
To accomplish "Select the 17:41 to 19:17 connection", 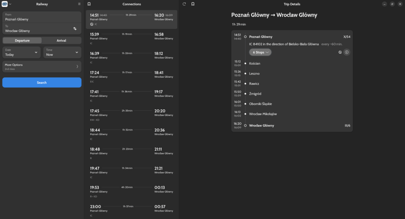I will coord(131,96).
